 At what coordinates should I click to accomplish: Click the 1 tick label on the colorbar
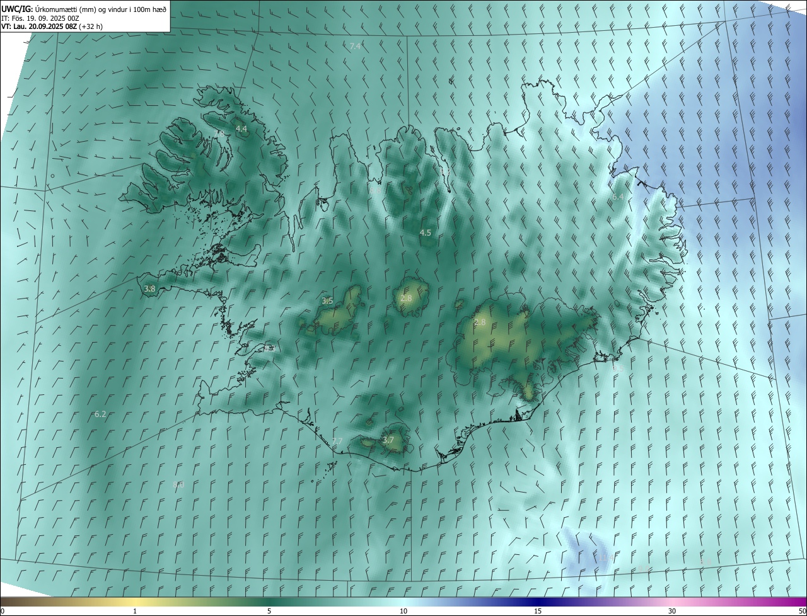pyautogui.click(x=135, y=611)
